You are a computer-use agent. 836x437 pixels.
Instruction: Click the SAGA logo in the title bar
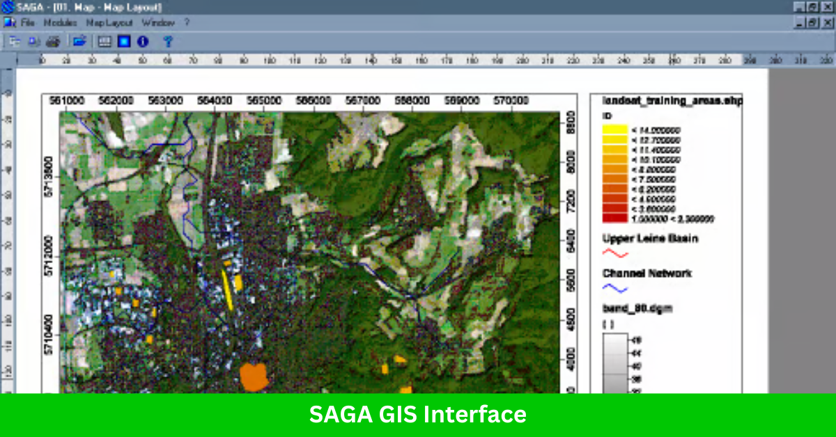(7, 7)
